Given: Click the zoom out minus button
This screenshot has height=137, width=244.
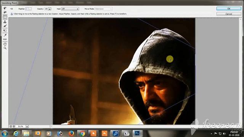Looking at the screenshot, I should pos(11,126).
